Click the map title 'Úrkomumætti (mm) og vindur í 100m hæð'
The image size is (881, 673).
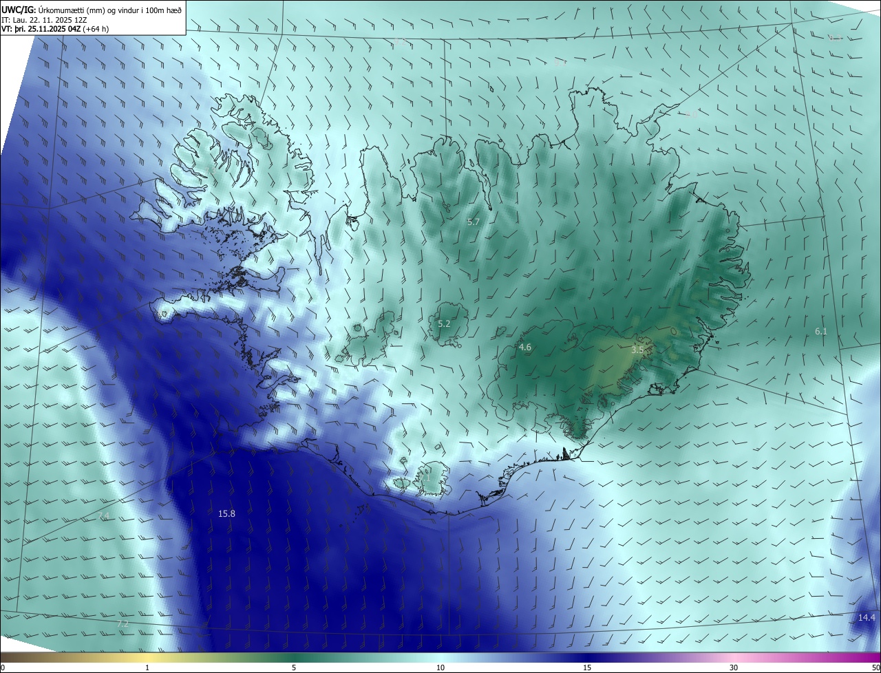coord(110,10)
